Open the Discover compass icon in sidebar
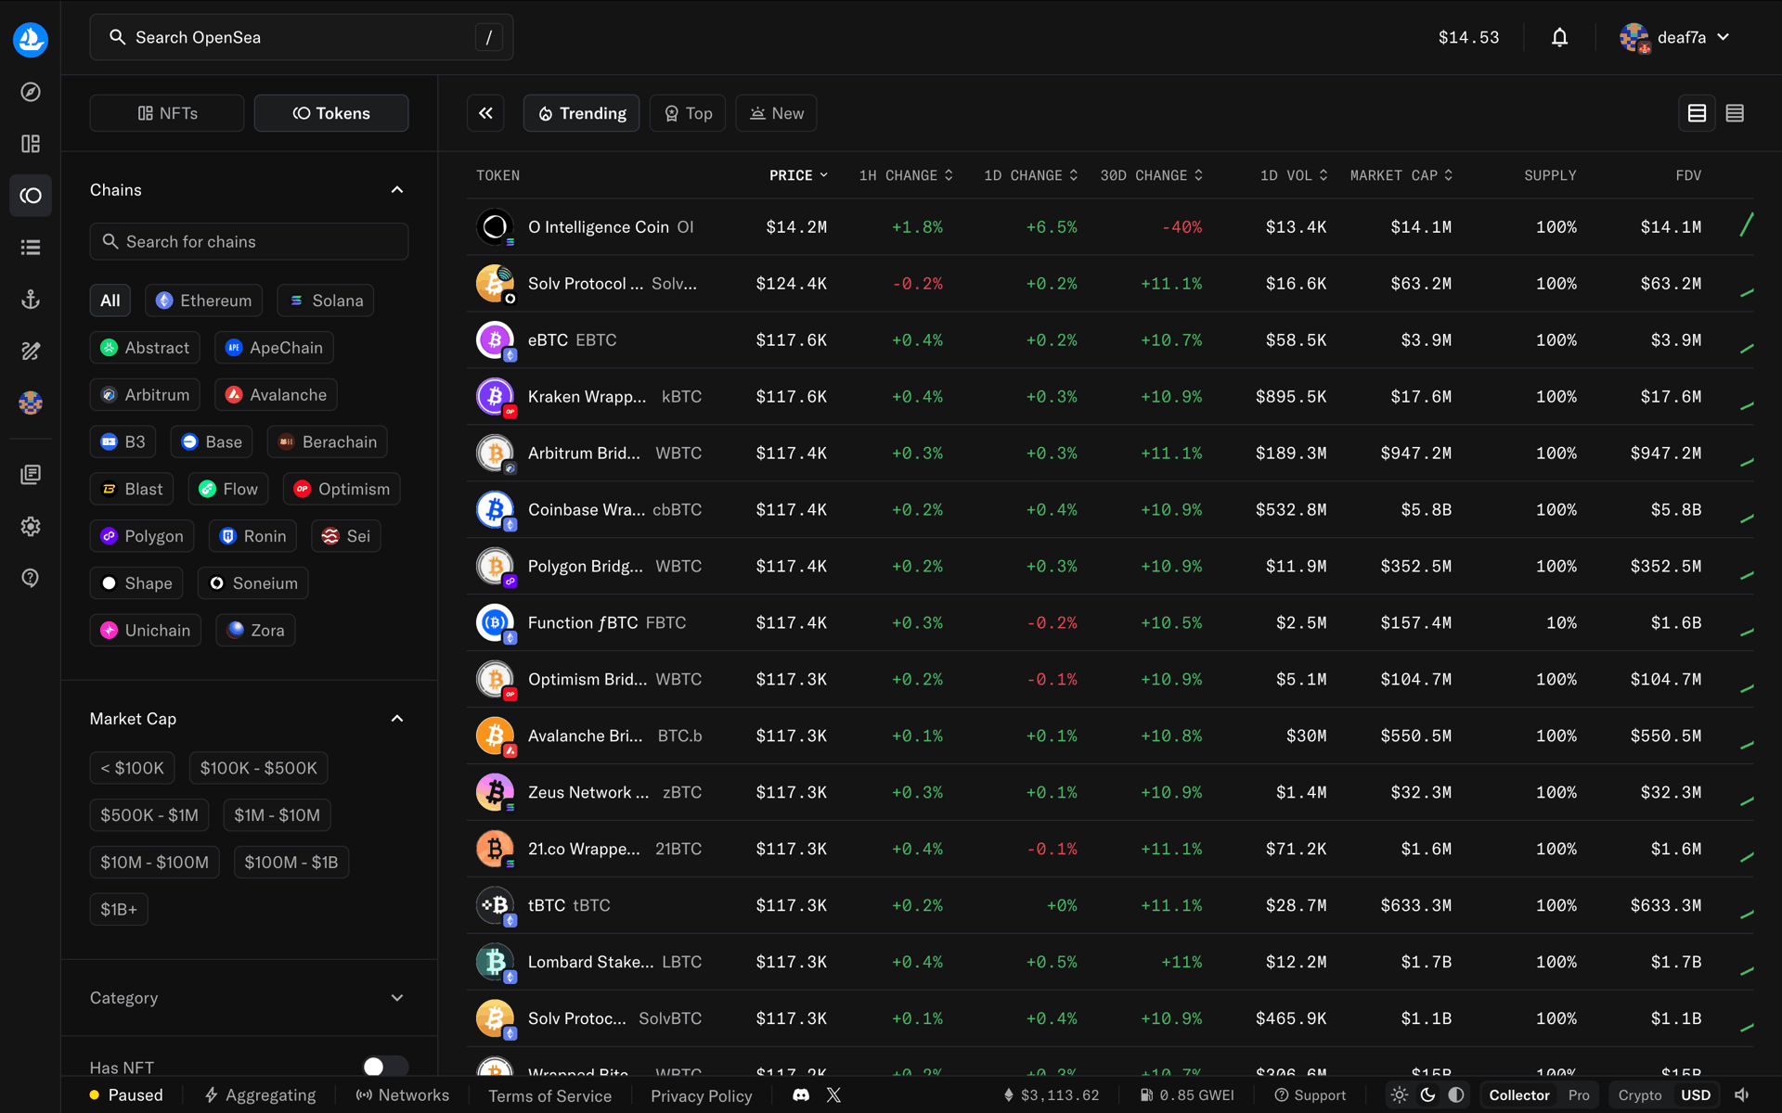 (x=31, y=92)
